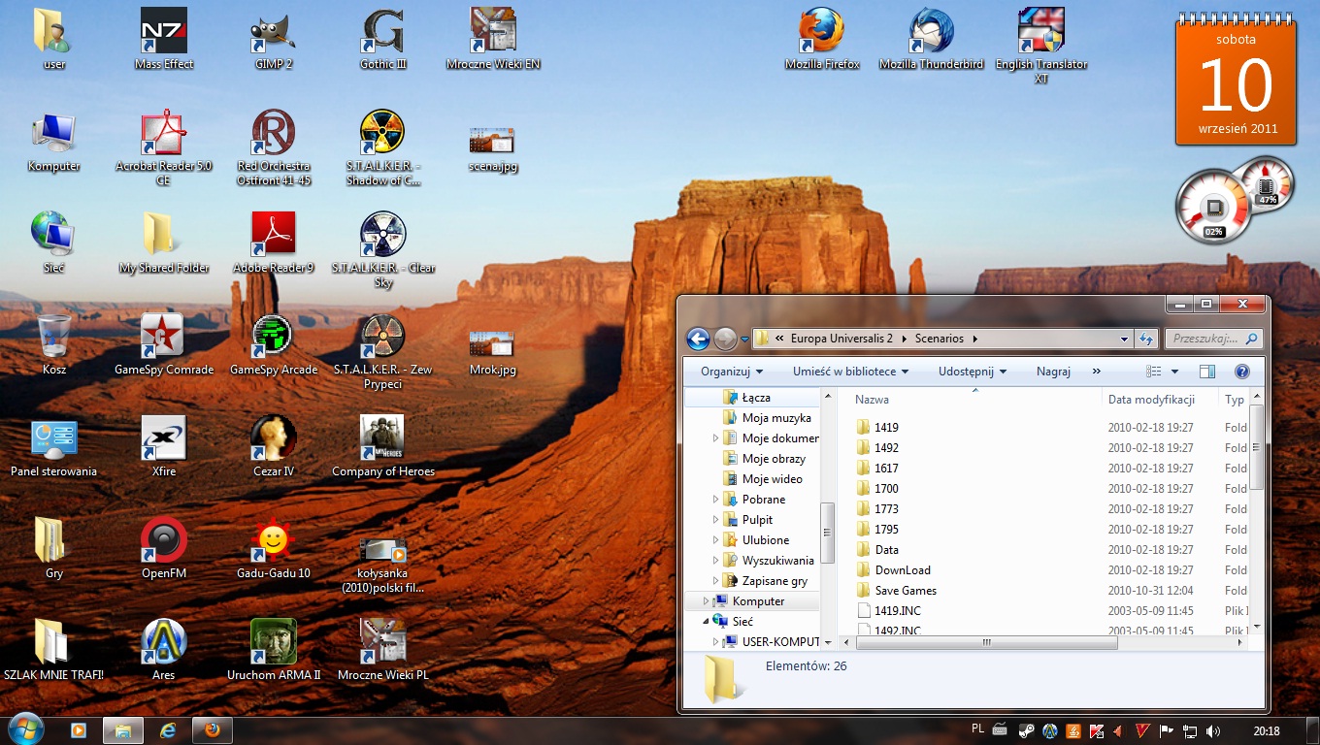The height and width of the screenshot is (745, 1320).
Task: Select the Gadu-Gadu 10 icon
Action: [x=273, y=541]
